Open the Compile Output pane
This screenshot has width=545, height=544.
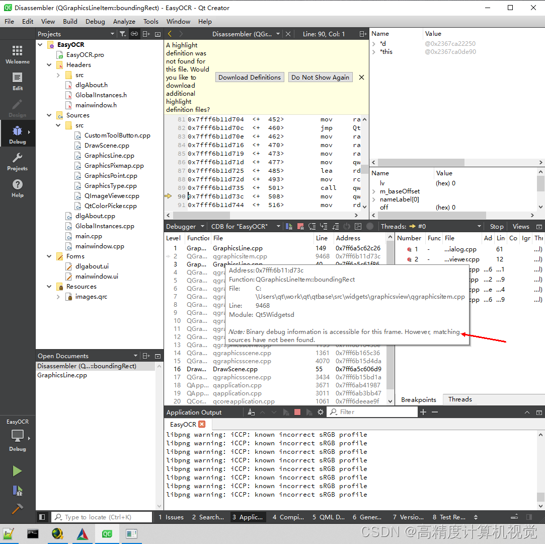pos(288,517)
